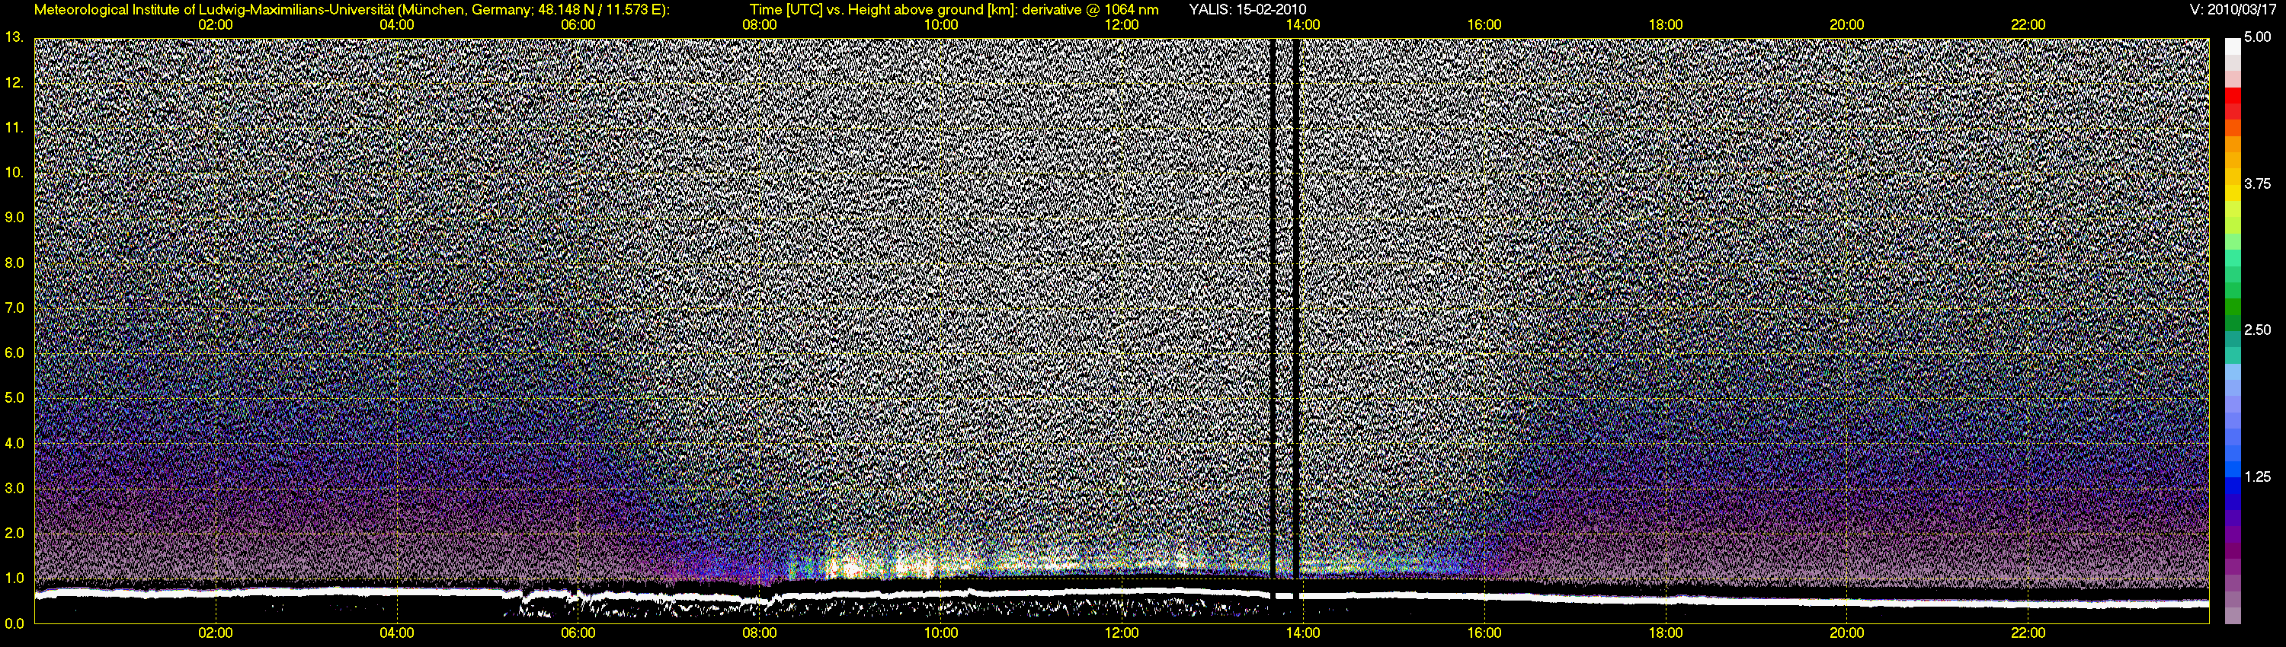The width and height of the screenshot is (2286, 647).
Task: Click the 2.50 colorbar scale value
Action: tap(2258, 330)
